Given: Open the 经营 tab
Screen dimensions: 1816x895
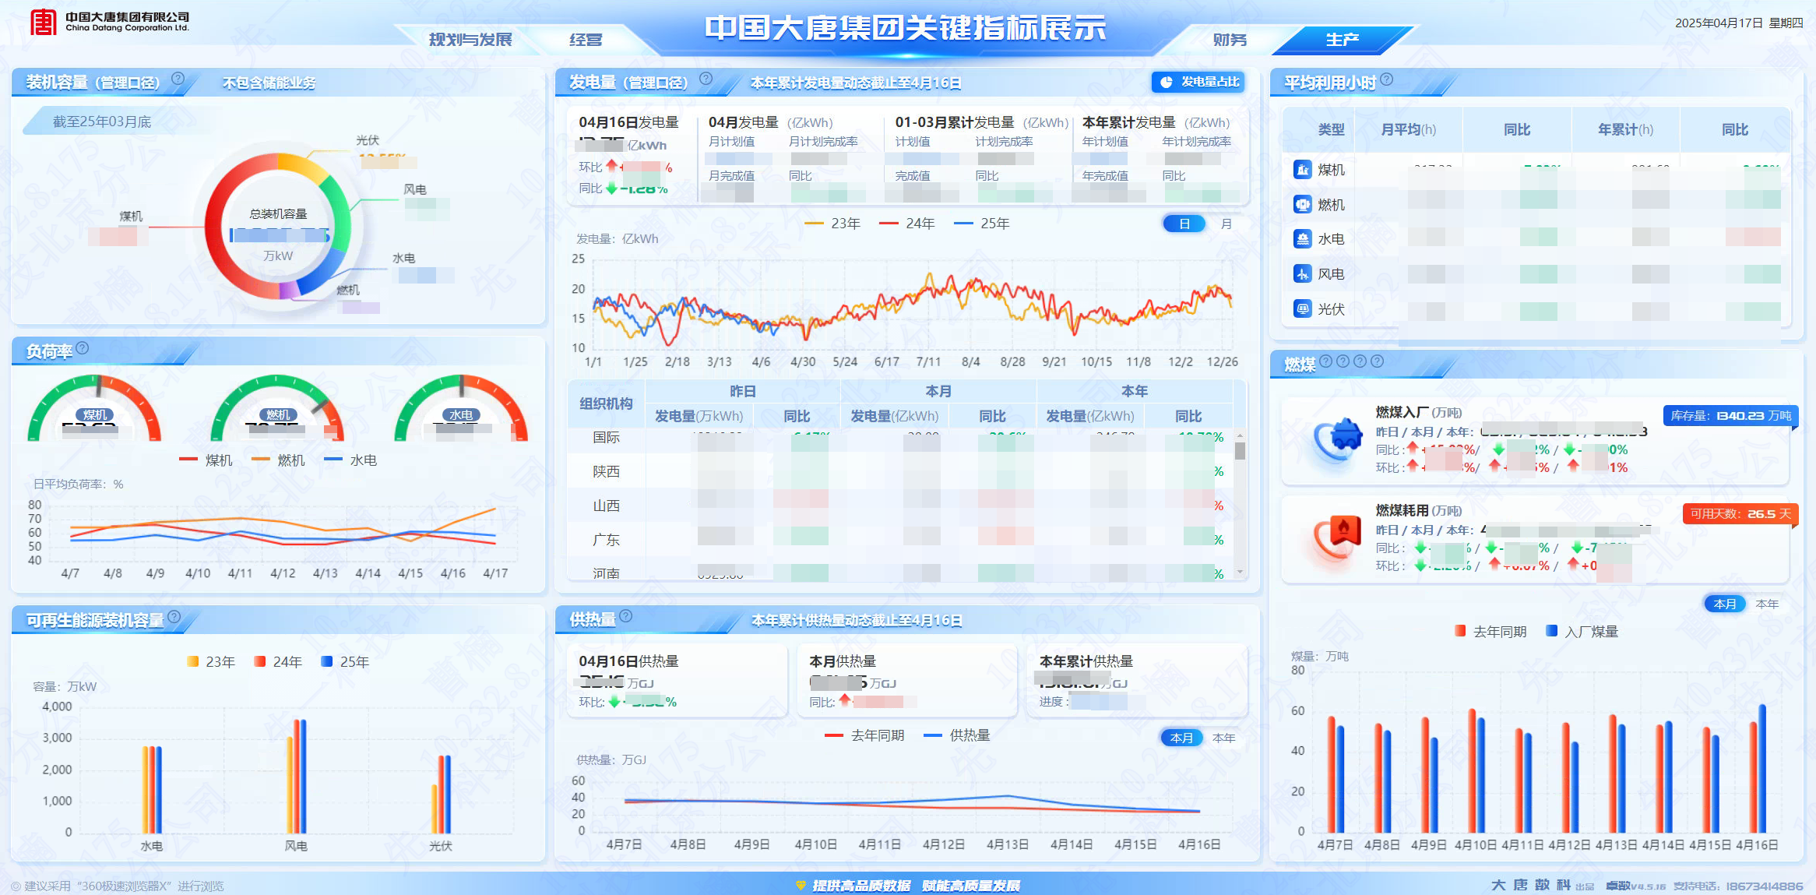Looking at the screenshot, I should (586, 40).
